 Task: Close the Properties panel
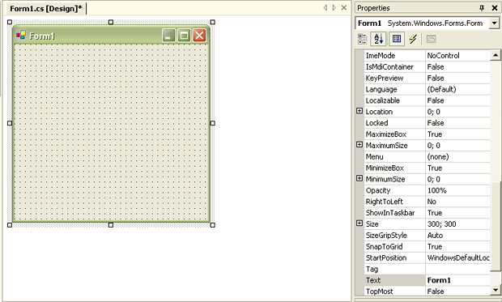pos(495,8)
